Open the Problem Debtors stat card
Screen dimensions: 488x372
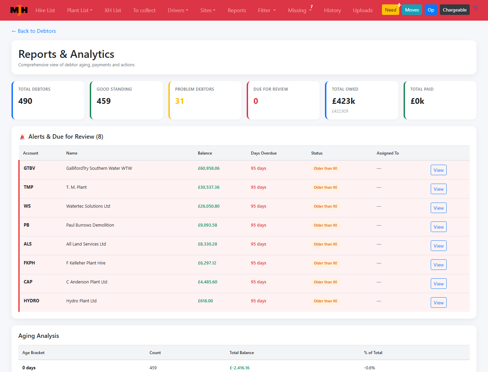pos(205,100)
